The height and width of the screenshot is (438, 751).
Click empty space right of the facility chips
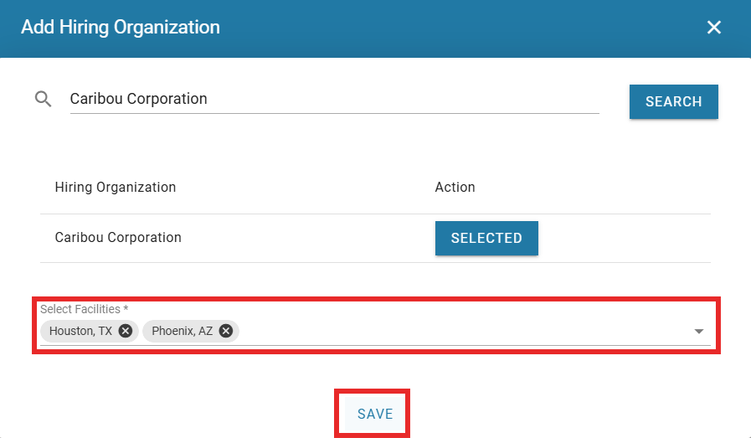(x=460, y=332)
